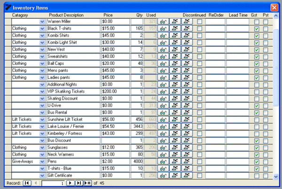Screen dimensions: 282x189
Task: Go to the next record
Action: click(x=70, y=183)
